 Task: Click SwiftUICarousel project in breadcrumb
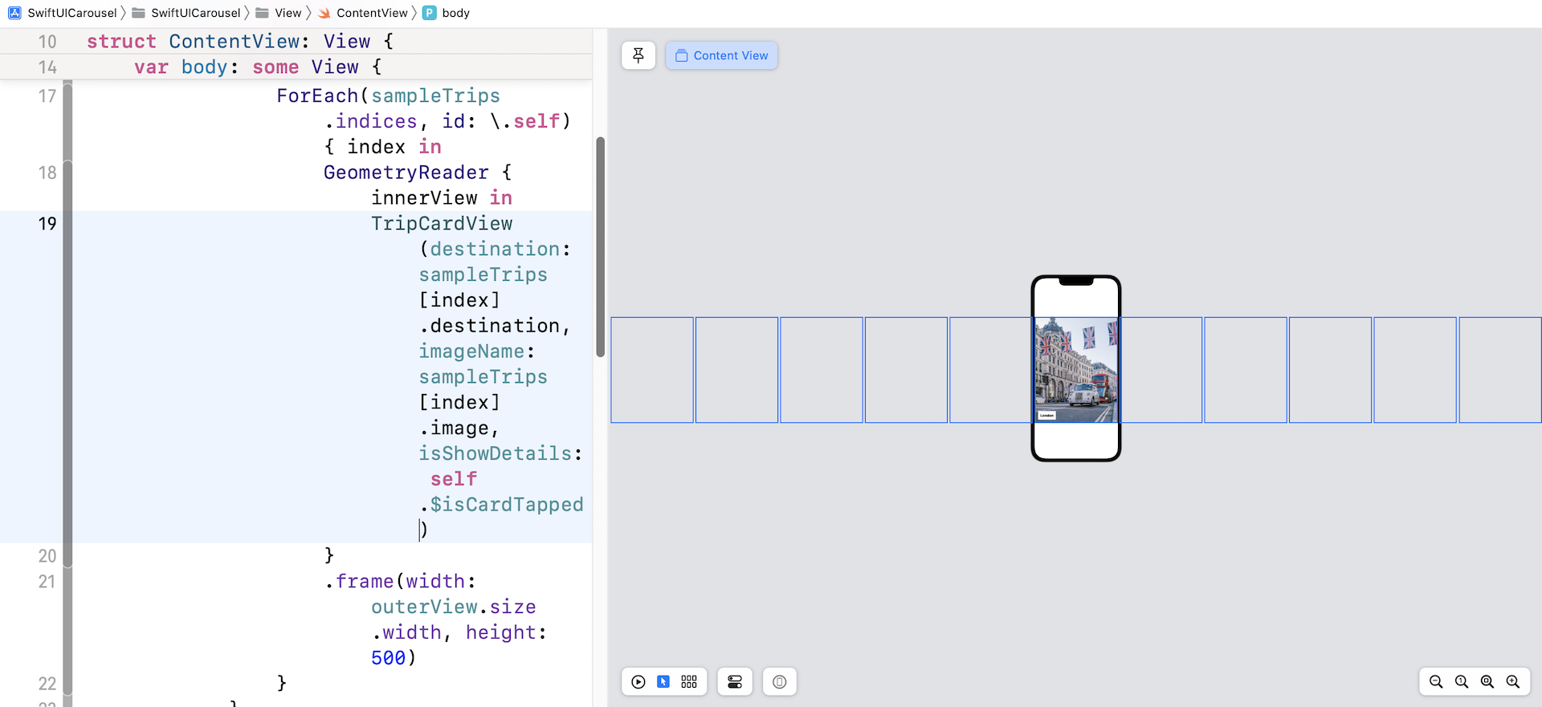click(63, 13)
